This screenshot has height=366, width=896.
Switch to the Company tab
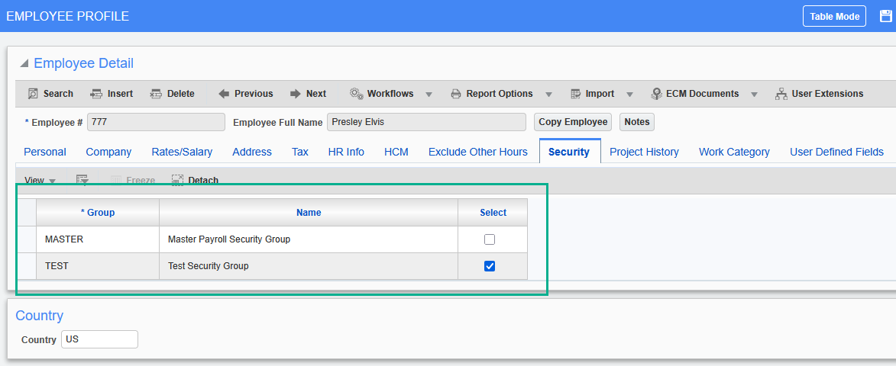tap(108, 152)
